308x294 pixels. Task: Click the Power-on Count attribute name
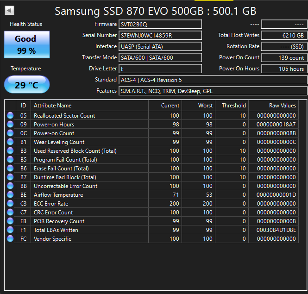click(x=54, y=133)
